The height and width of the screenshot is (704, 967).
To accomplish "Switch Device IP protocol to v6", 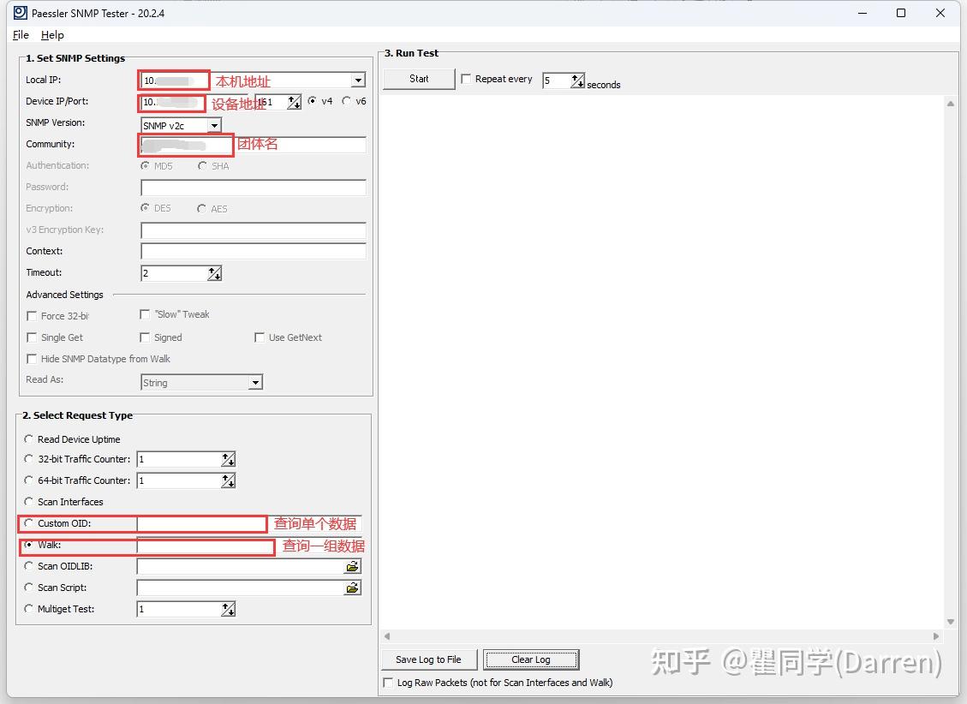I will click(x=347, y=100).
